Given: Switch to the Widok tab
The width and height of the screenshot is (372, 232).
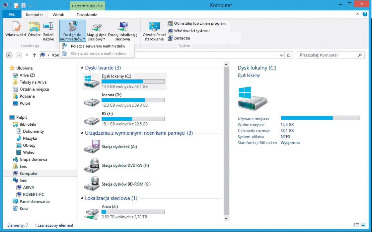Looking at the screenshot, I should coord(58,15).
